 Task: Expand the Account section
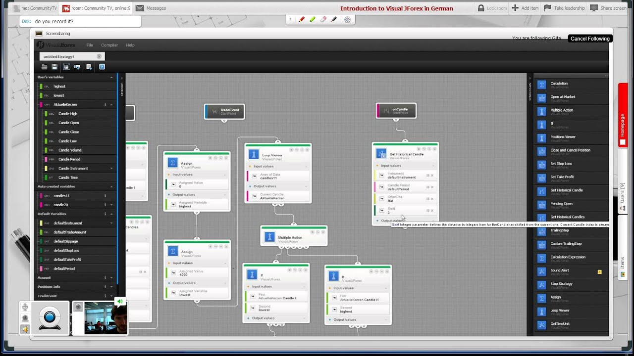(x=111, y=278)
